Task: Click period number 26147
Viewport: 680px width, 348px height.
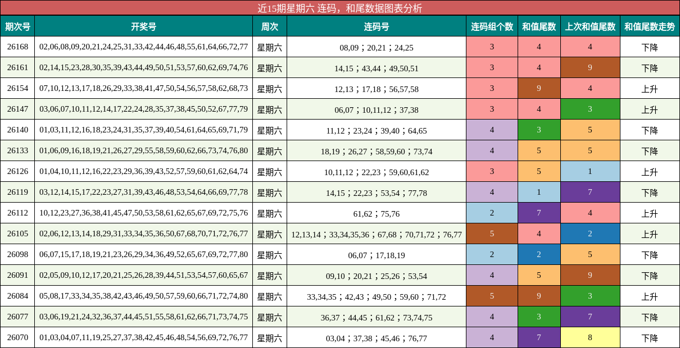Action: [17, 109]
